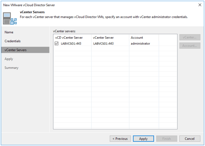Image resolution: width=205 pixels, height=146 pixels.
Task: Select the vCenter Servers sidebar step
Action: coord(16,50)
